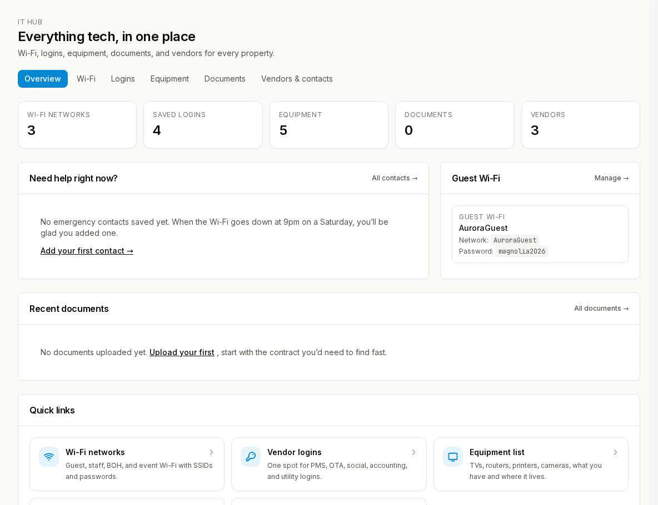Open the Vendor logins quick link title
Viewport: 658px width, 505px height.
(x=294, y=452)
